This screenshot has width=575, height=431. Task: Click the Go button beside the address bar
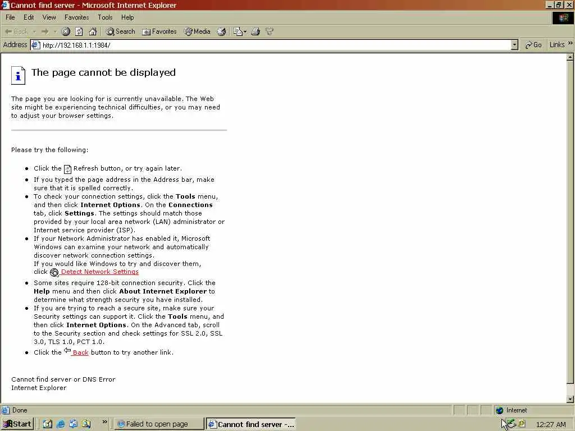pos(533,45)
